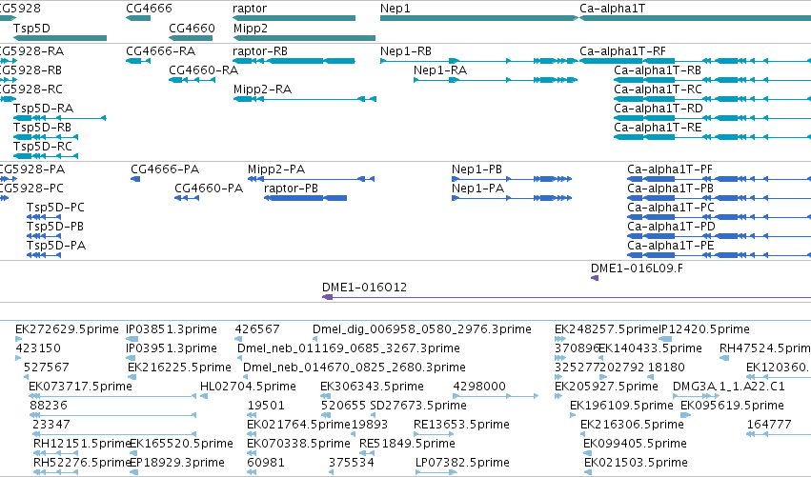
Task: Select protein Mipp2-PA
Action: (x=311, y=179)
